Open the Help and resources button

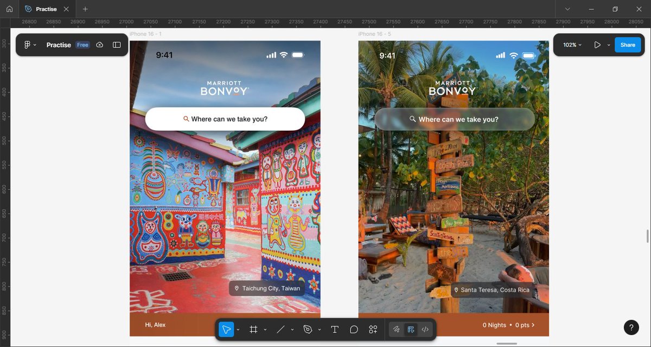click(631, 327)
